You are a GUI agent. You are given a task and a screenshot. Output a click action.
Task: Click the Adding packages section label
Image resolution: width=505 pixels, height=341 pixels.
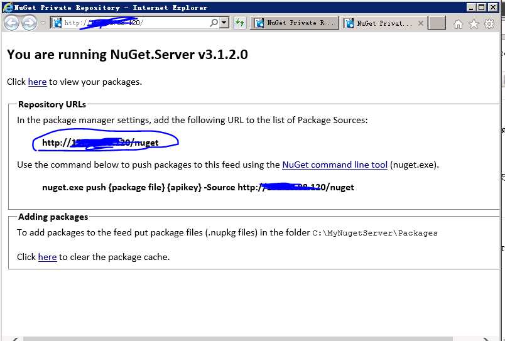53,217
